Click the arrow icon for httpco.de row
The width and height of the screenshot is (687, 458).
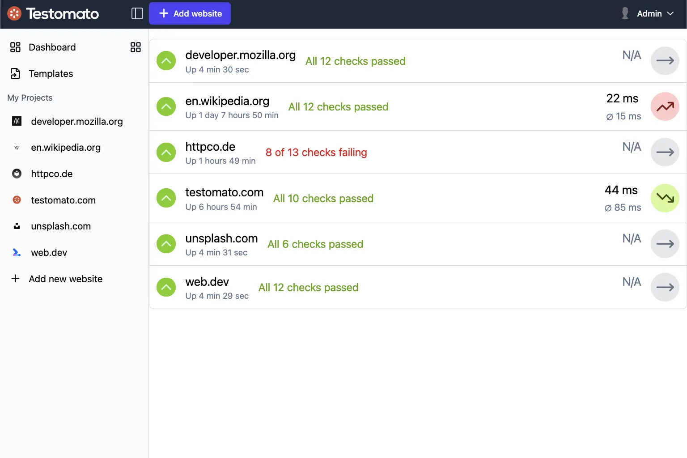pos(665,152)
